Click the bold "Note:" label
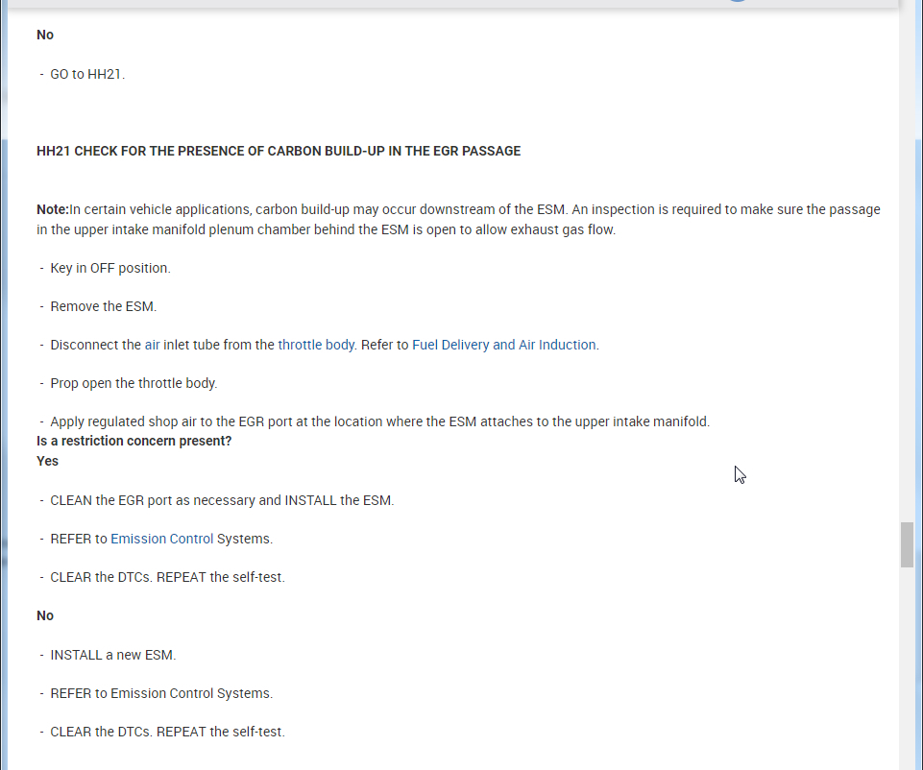Viewport: 923px width, 770px height. (x=53, y=209)
